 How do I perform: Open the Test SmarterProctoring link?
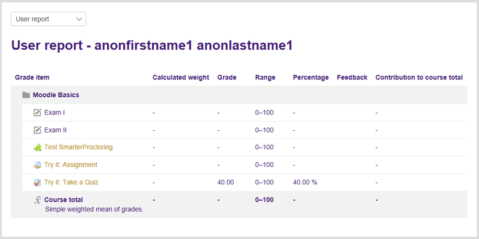pyautogui.click(x=79, y=147)
